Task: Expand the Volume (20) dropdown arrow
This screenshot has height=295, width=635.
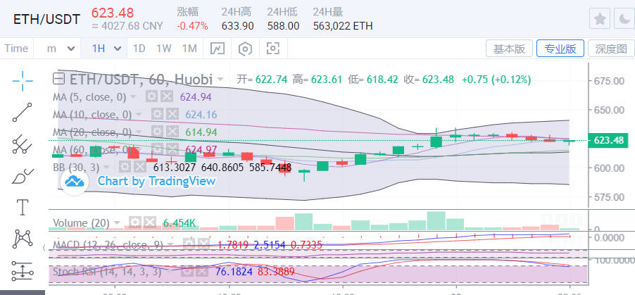Action: click(x=117, y=223)
